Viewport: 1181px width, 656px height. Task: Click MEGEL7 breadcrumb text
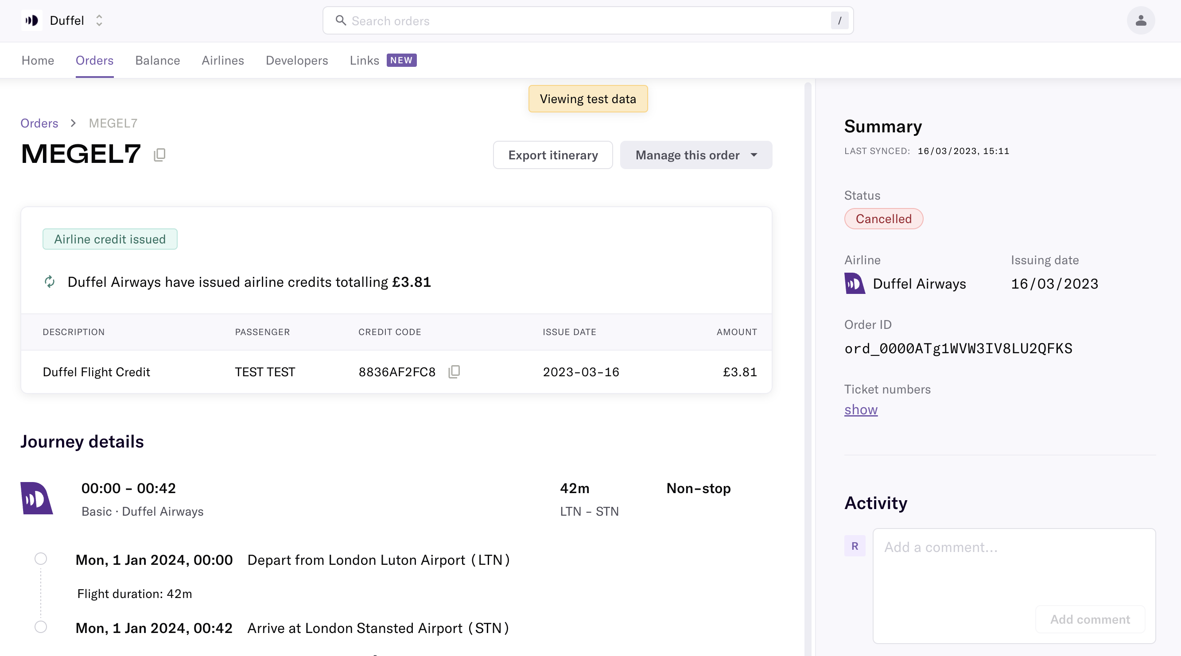113,123
